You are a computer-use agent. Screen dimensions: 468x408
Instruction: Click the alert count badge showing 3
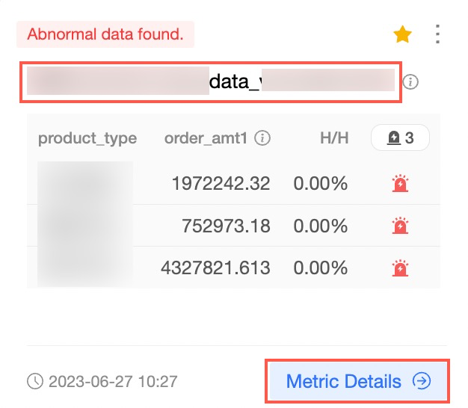(x=400, y=137)
